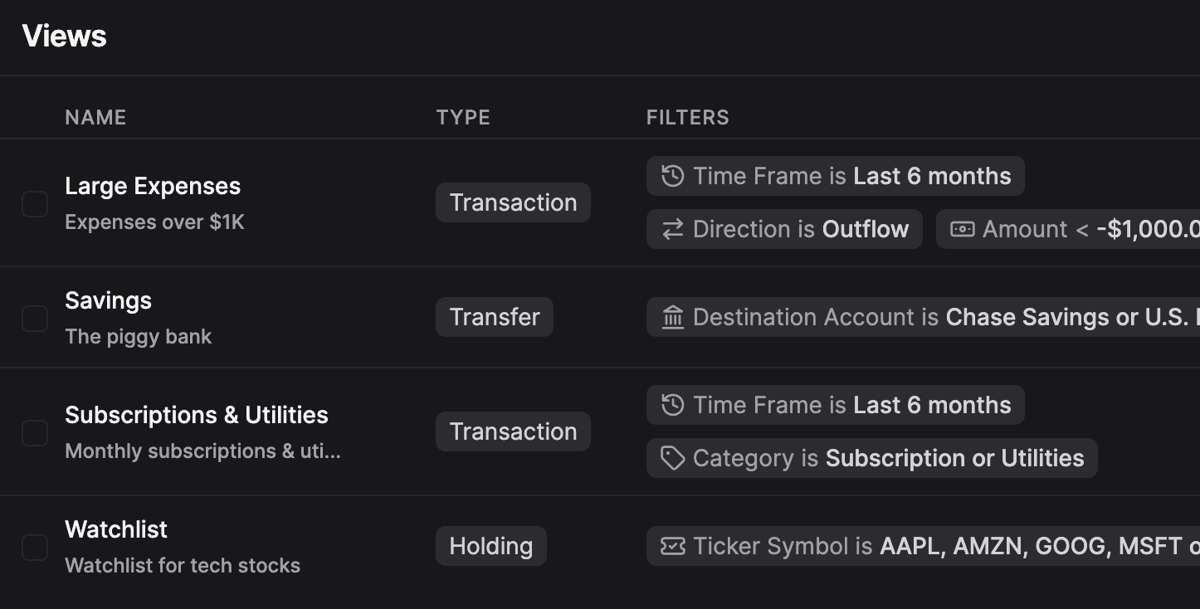
Task: Click the Transaction type badge on Large Expenses
Action: tap(512, 202)
